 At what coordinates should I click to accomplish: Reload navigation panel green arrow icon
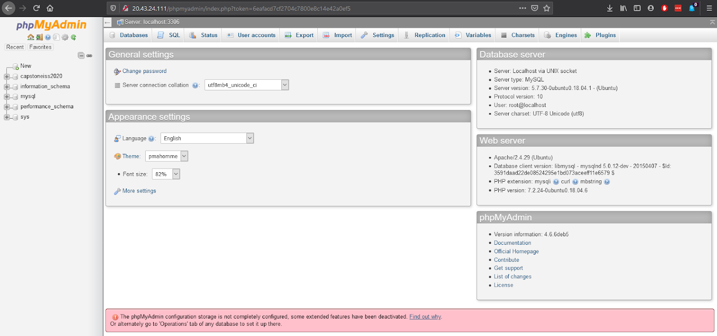(73, 37)
